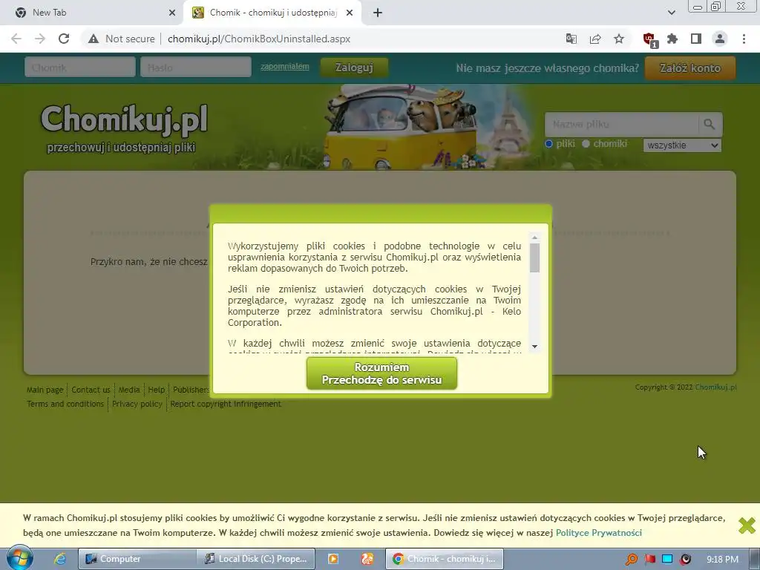Image resolution: width=760 pixels, height=570 pixels.
Task: Click Rozumiem Przechodzę do serwisu button
Action: tap(381, 373)
